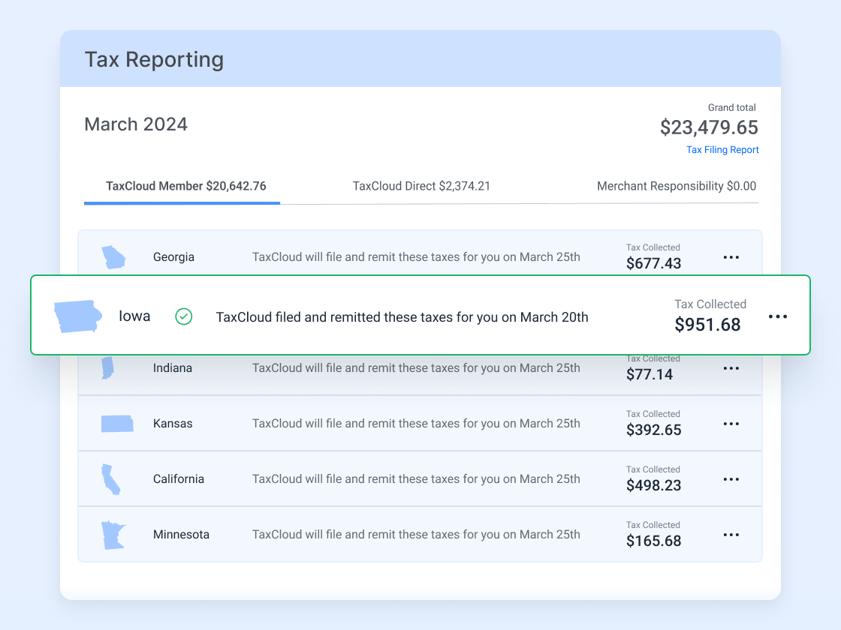The width and height of the screenshot is (841, 630).
Task: Click the Georgia state name
Action: (173, 257)
